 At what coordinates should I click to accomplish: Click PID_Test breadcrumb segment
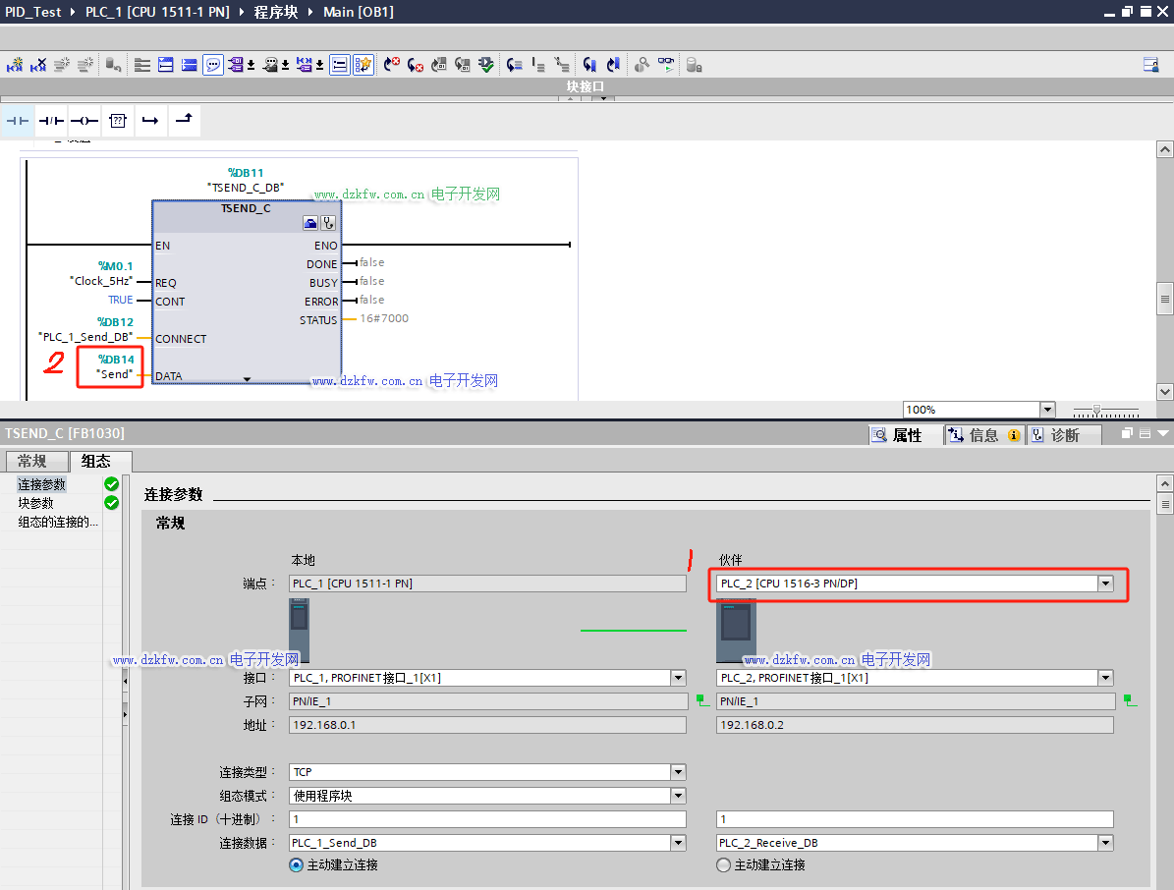33,12
